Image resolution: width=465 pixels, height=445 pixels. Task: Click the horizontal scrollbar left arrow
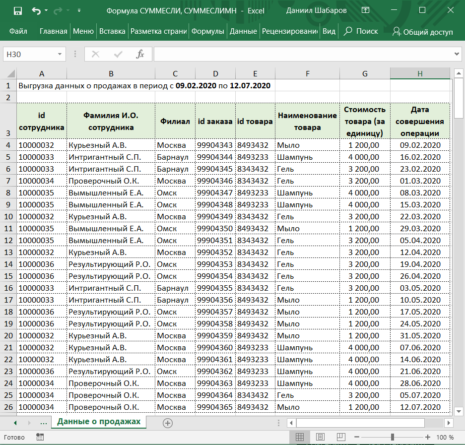[x=291, y=423]
